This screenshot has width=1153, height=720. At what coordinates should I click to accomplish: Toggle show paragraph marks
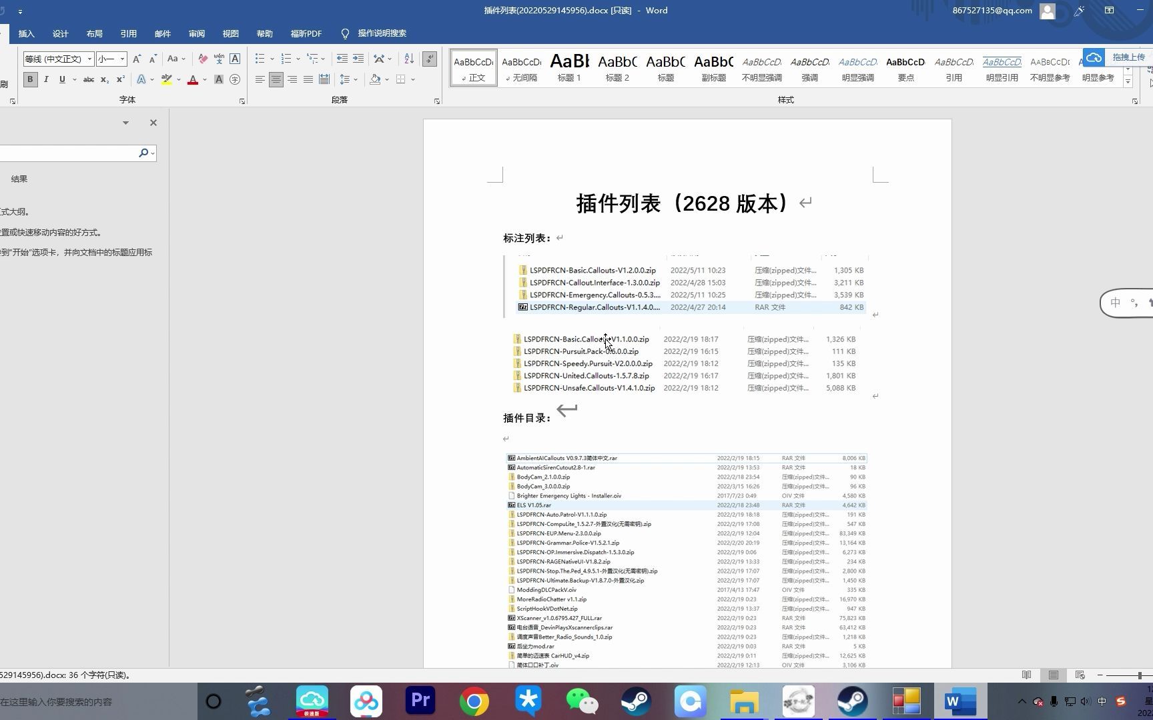point(430,59)
